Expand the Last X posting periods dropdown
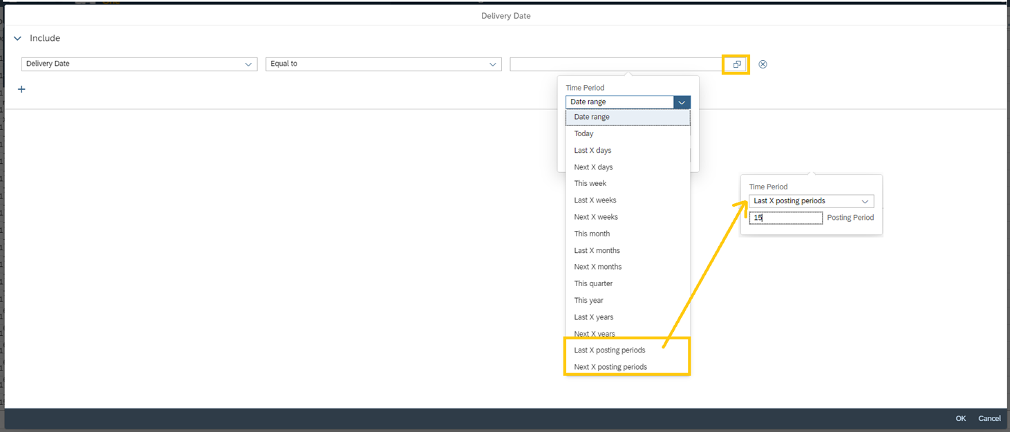This screenshot has height=432, width=1010. (864, 201)
